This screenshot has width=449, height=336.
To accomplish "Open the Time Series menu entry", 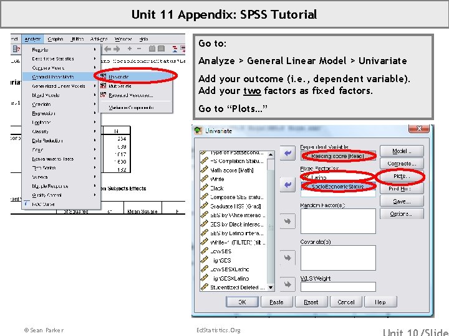I will [61, 168].
